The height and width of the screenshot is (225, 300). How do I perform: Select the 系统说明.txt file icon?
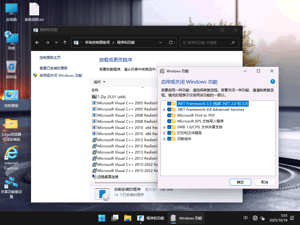(34, 12)
